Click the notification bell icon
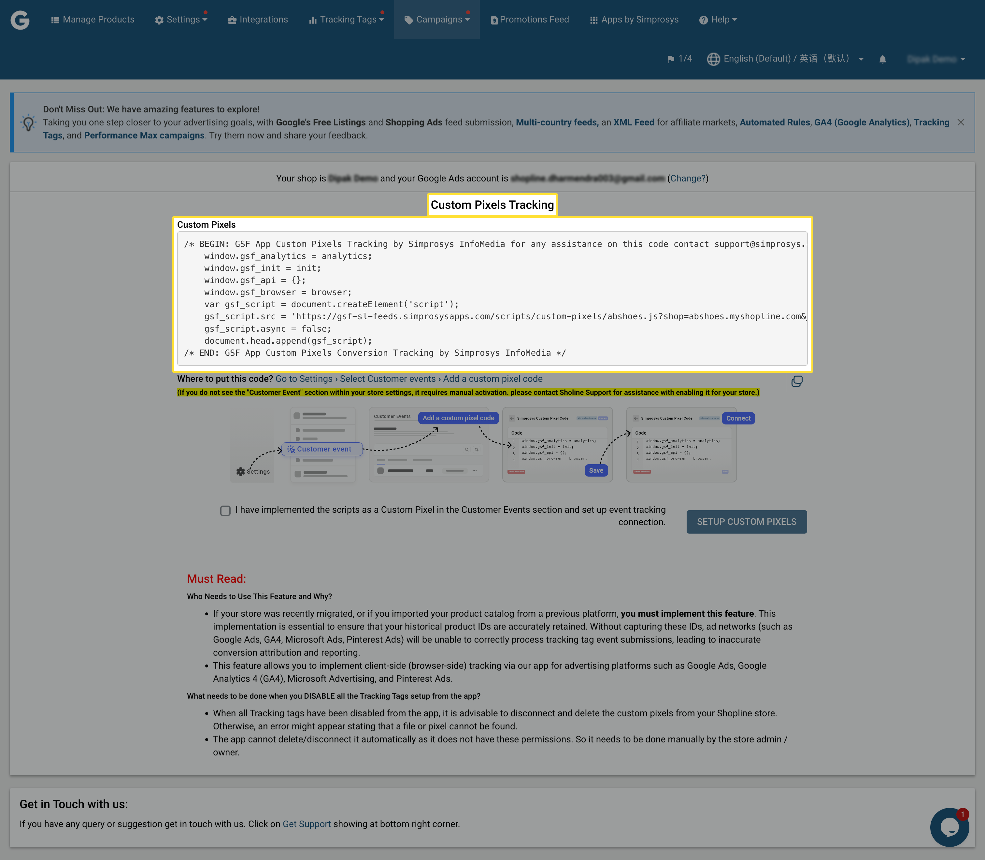 (882, 59)
